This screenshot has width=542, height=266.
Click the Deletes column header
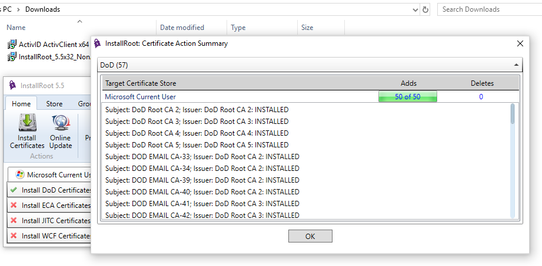click(482, 83)
